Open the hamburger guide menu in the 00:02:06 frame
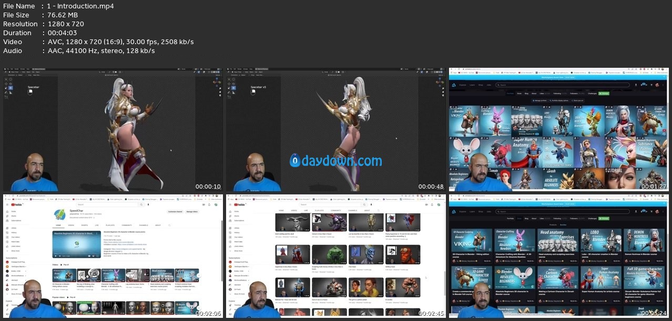The height and width of the screenshot is (321, 672). click(7, 204)
